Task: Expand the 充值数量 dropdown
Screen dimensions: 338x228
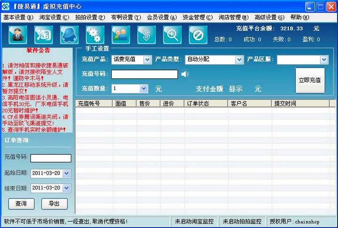Action: point(144,89)
